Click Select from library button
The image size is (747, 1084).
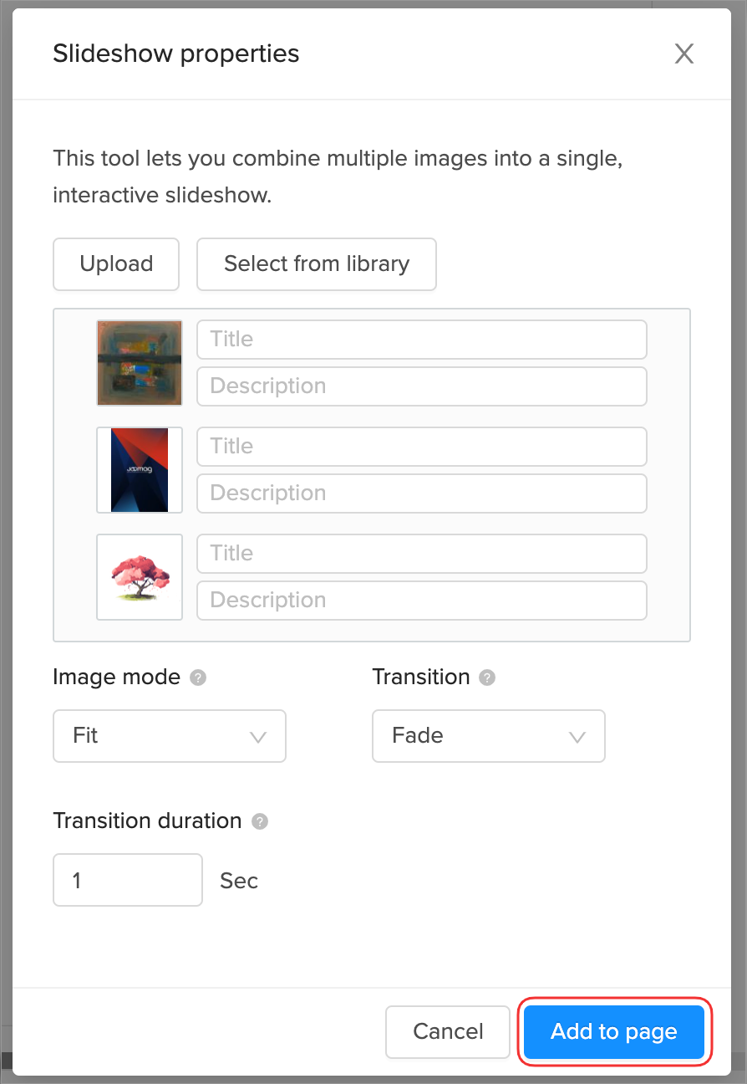coord(317,264)
